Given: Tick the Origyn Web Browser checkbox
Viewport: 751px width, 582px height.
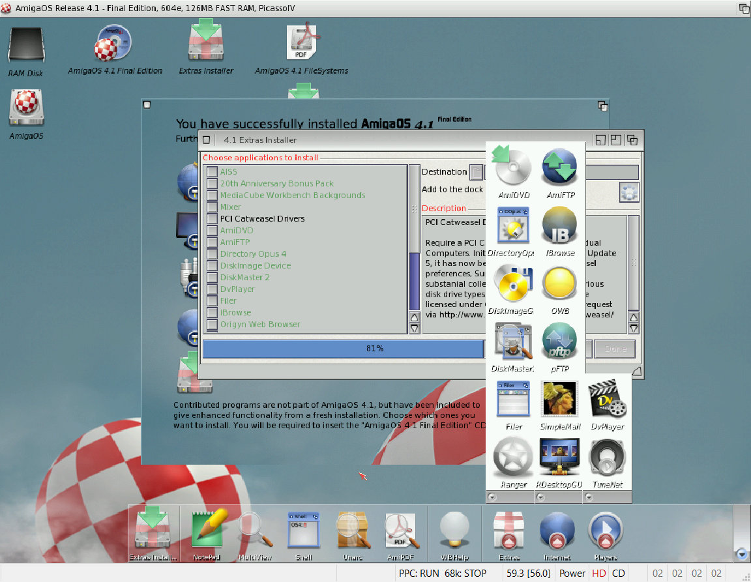Looking at the screenshot, I should [x=212, y=325].
